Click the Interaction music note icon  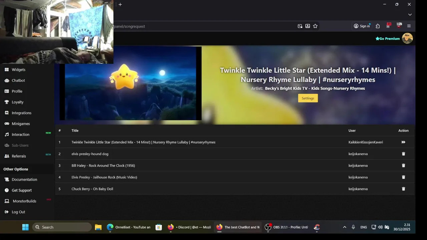point(7,135)
